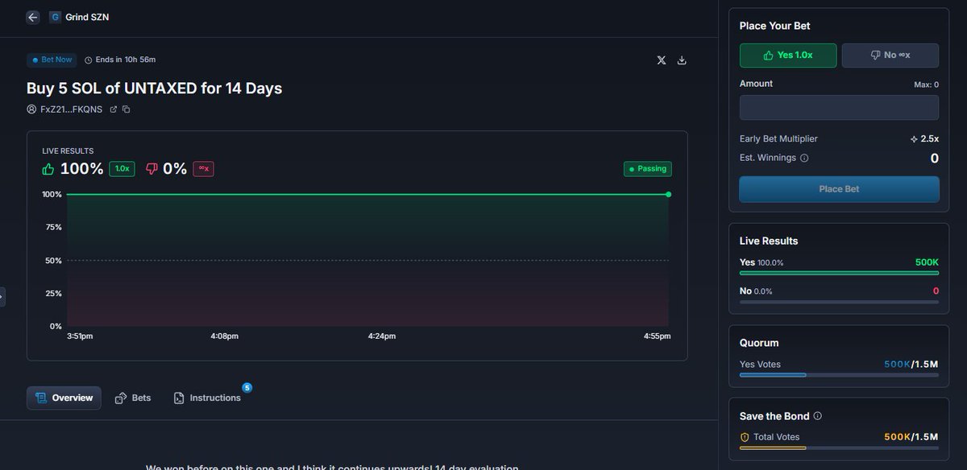Select the Yes 1.0x bet option
This screenshot has width=967, height=470.
click(x=788, y=55)
